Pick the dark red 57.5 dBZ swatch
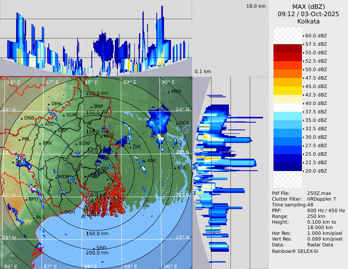Image resolution: width=348 pixels, height=269 pixels. click(287, 48)
